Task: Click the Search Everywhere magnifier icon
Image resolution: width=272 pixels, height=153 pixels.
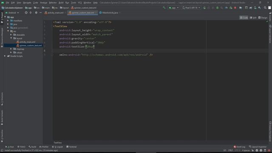Action: pyautogui.click(x=265, y=8)
